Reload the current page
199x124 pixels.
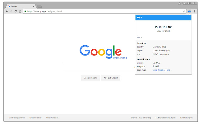(x=16, y=11)
